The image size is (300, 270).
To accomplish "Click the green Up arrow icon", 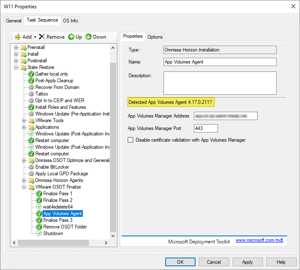I will (71, 37).
